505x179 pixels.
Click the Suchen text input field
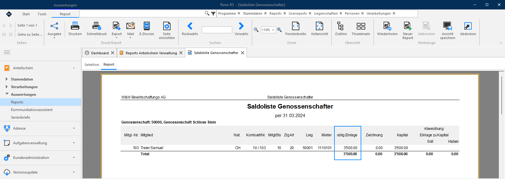pos(217,30)
